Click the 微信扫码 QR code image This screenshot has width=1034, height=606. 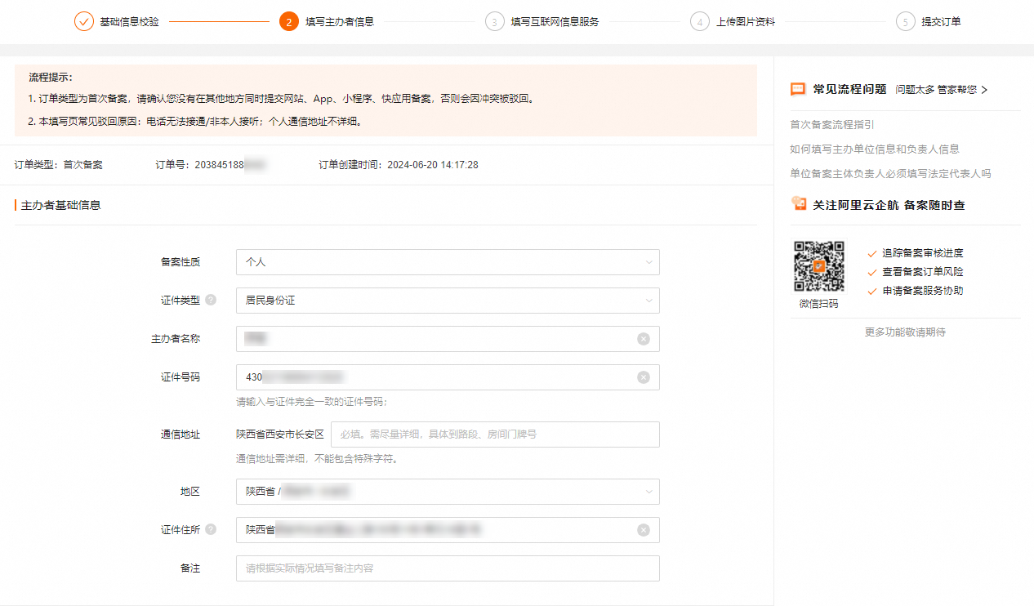pyautogui.click(x=819, y=266)
